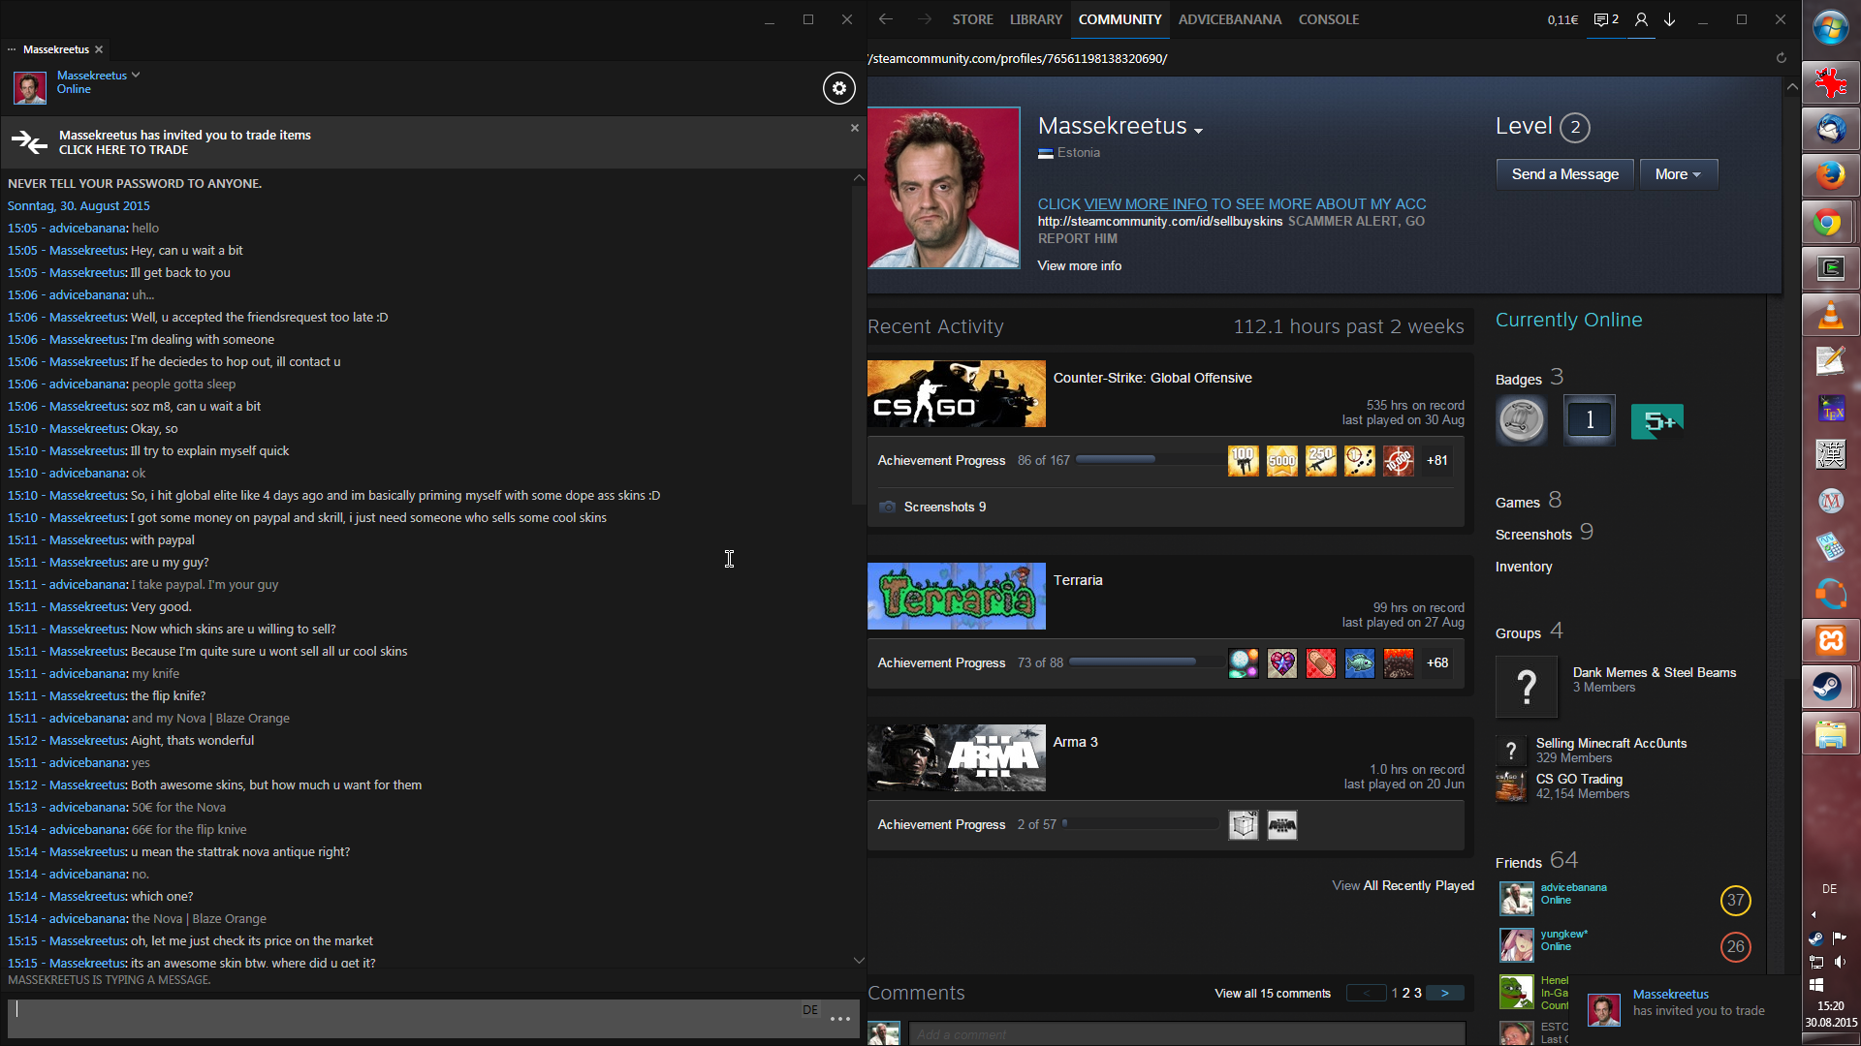Open the More dropdown on profile
This screenshot has height=1046, width=1861.
(1678, 174)
